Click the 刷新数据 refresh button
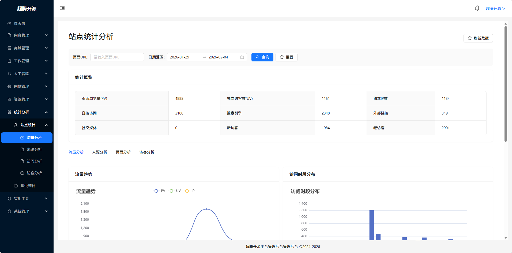 (x=478, y=38)
